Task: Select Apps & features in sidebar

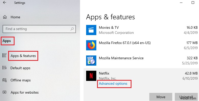Action: pos(23,56)
